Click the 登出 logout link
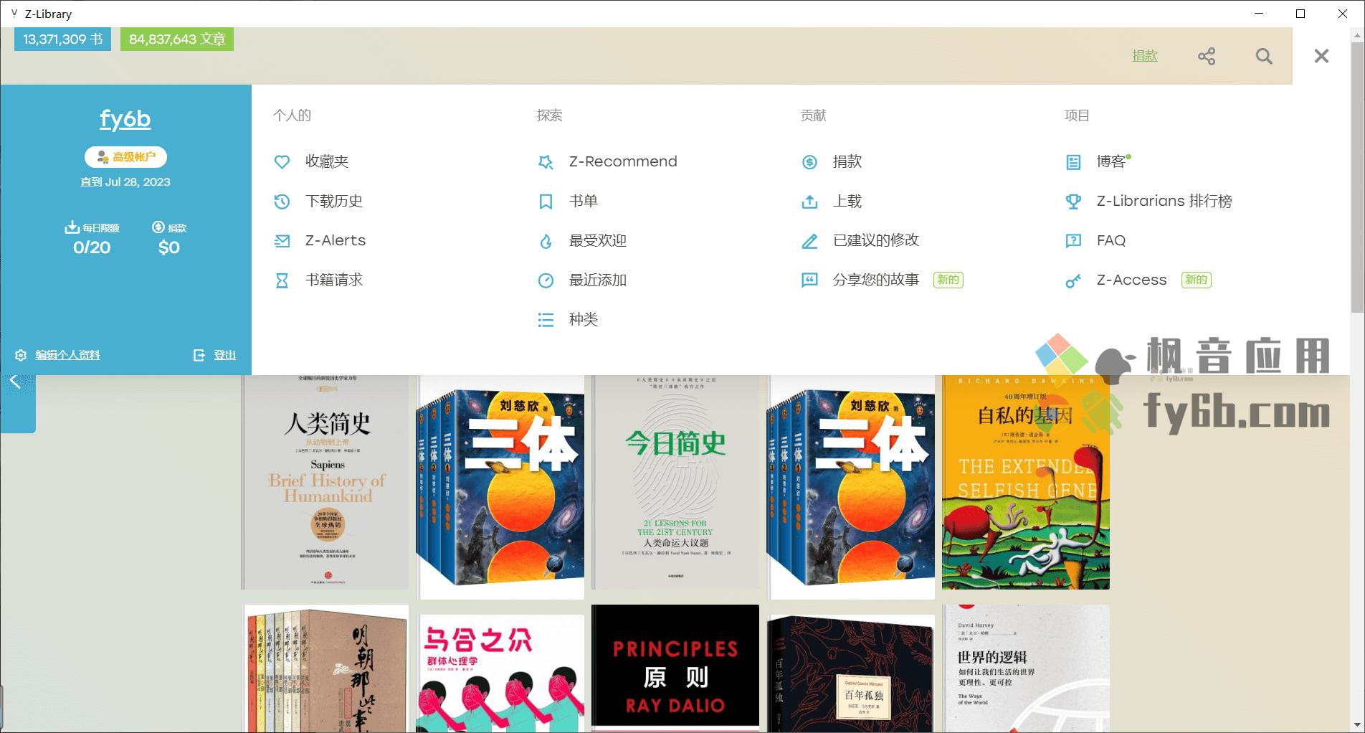Viewport: 1365px width, 733px height. point(225,355)
